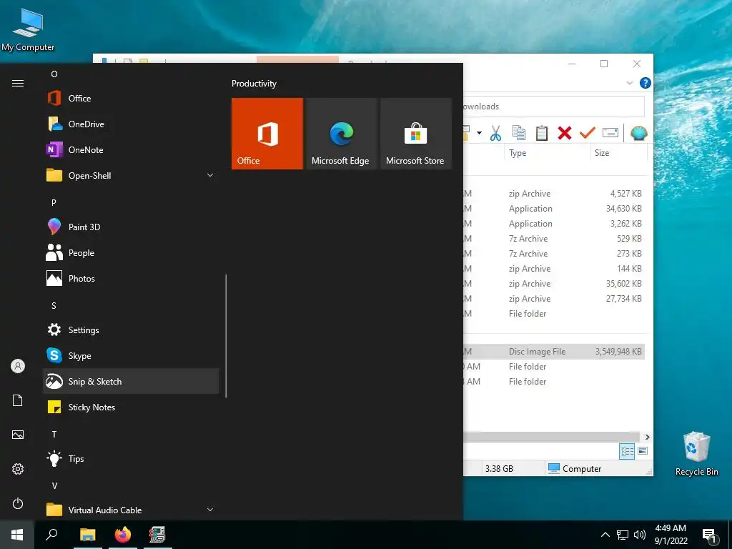The width and height of the screenshot is (732, 549).
Task: Open the Microsoft Store tile
Action: click(416, 134)
